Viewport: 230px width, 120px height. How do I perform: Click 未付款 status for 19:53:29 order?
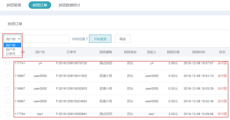[222, 88]
